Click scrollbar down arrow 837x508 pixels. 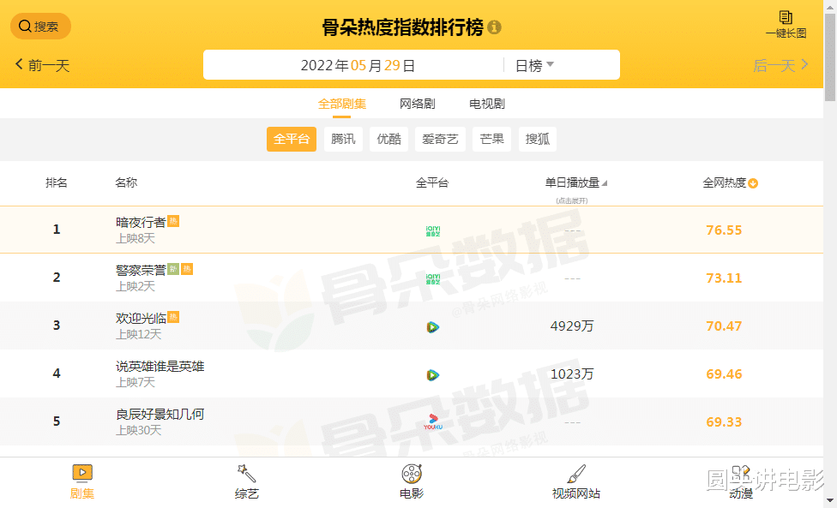[x=830, y=500]
